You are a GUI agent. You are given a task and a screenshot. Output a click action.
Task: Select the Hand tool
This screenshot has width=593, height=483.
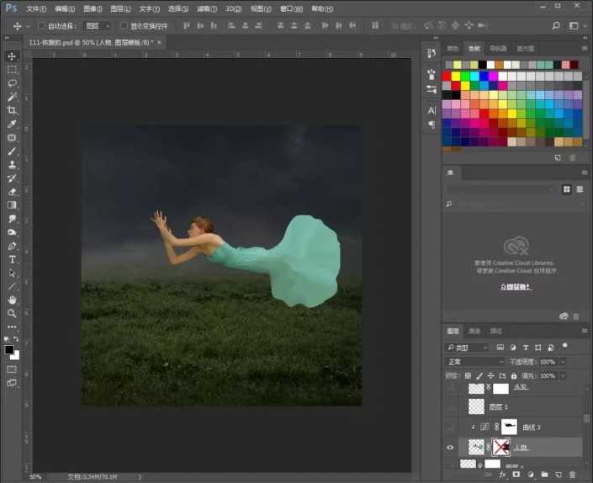tap(12, 300)
